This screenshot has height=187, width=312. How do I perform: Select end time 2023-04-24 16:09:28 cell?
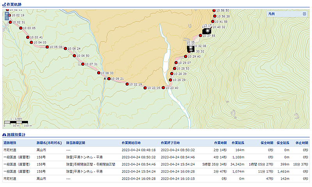click(178, 171)
